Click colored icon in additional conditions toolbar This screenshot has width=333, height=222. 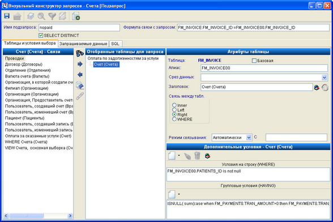tap(207, 156)
